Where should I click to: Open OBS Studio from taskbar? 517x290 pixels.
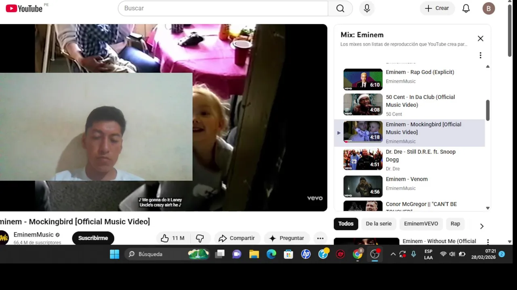pyautogui.click(x=375, y=254)
